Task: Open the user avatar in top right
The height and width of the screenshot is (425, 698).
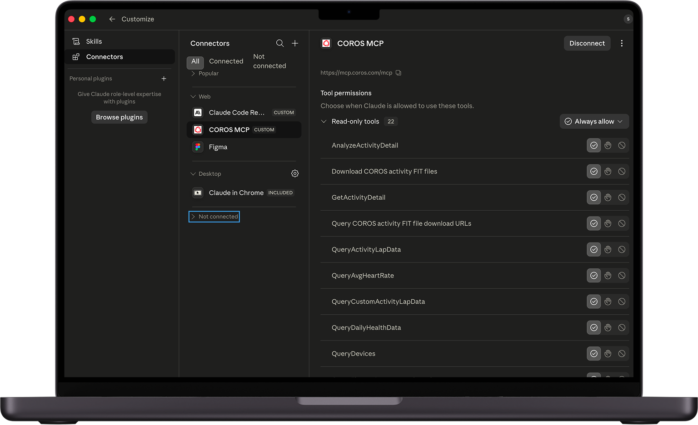Action: click(x=628, y=19)
